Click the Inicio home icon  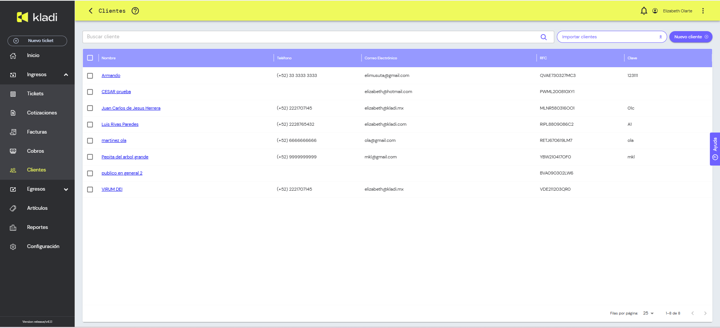pos(13,56)
